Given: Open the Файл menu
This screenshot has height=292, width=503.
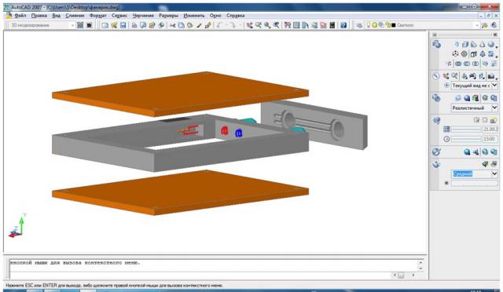Looking at the screenshot, I should click(20, 16).
